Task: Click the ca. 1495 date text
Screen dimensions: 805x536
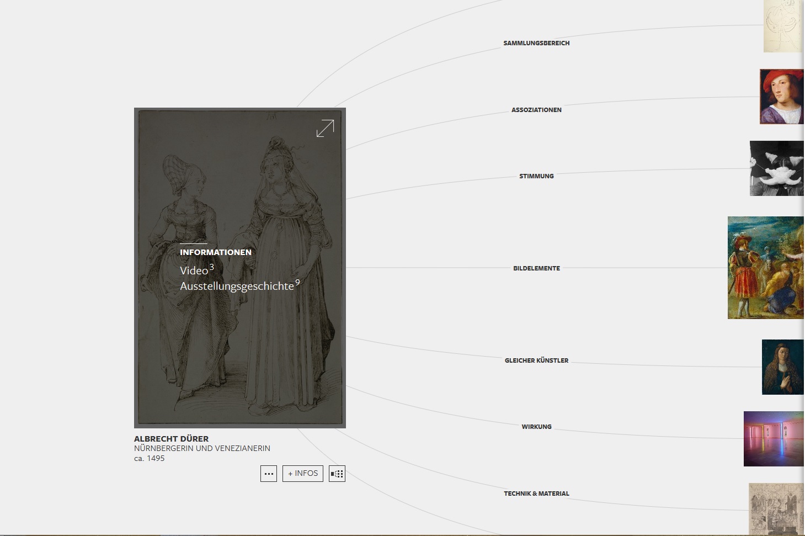Action: pos(149,458)
